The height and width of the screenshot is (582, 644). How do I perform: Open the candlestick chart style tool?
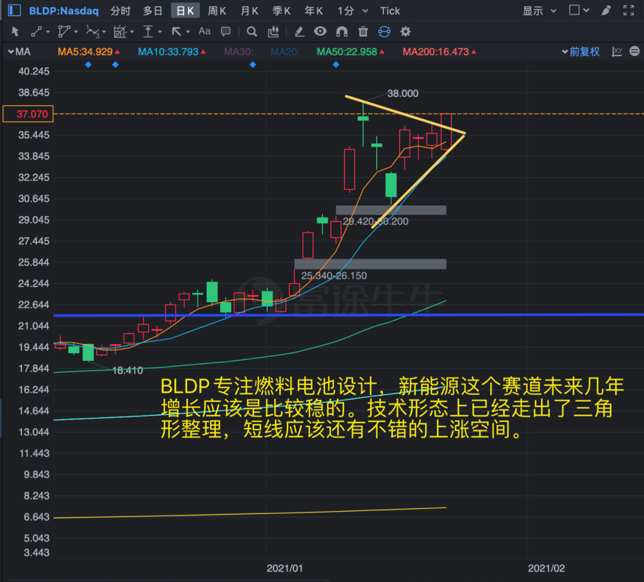point(273,32)
